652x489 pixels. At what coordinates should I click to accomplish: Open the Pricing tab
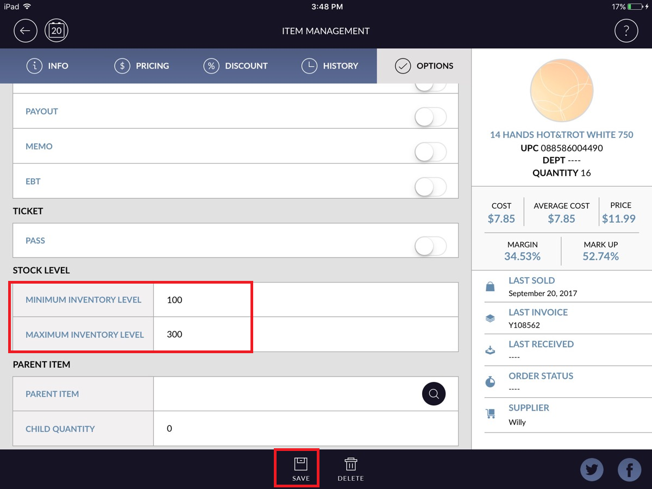[x=142, y=66]
